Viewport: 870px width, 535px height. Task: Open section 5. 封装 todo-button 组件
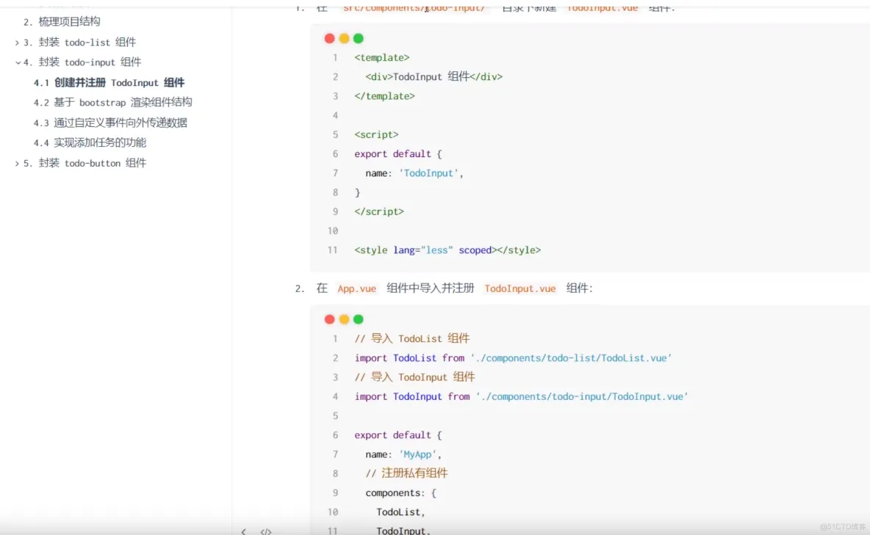click(x=85, y=163)
